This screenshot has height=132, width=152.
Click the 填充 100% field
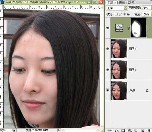(x=146, y=14)
